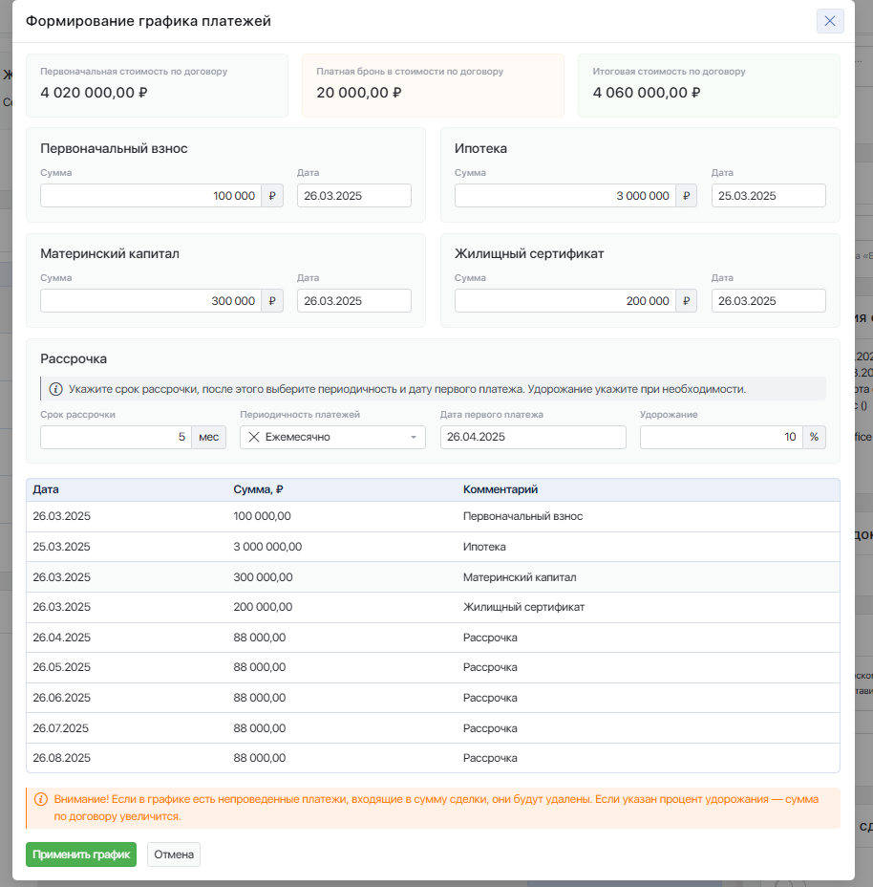Click the Сумма, ₽ column header
The width and height of the screenshot is (873, 887).
tap(258, 489)
